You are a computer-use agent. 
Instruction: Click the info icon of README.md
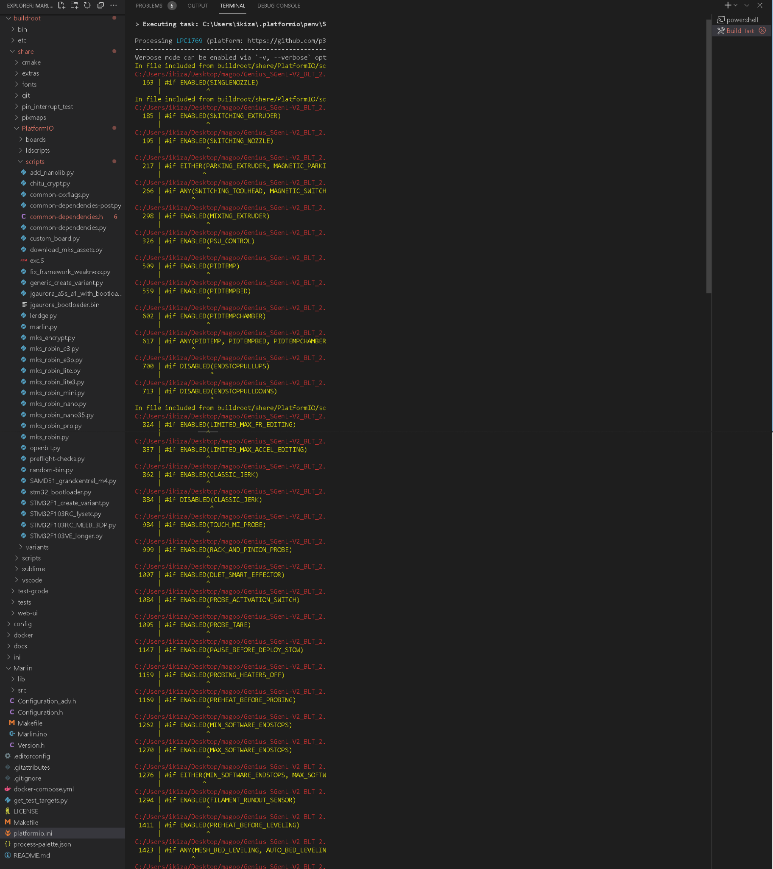(x=8, y=855)
